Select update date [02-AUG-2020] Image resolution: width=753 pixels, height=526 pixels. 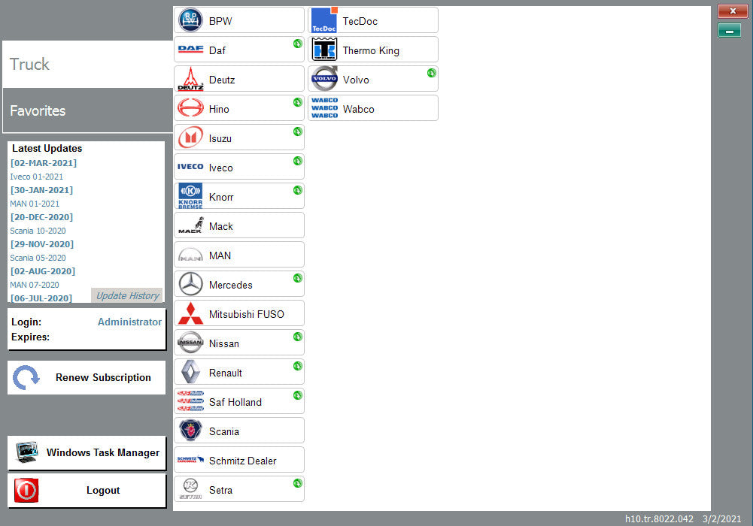(43, 271)
